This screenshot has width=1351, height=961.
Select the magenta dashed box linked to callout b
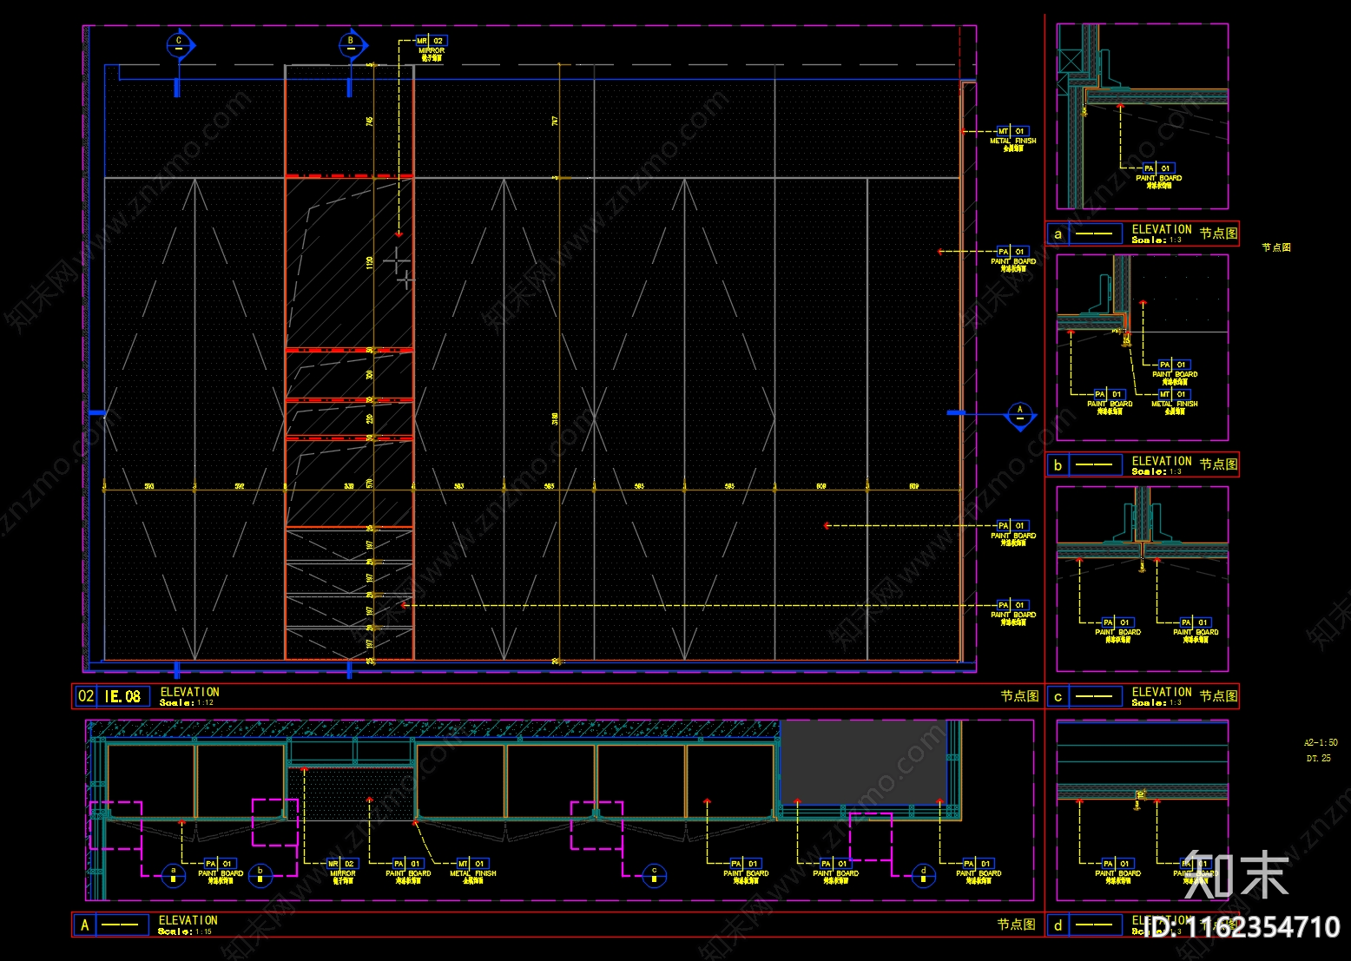click(275, 822)
